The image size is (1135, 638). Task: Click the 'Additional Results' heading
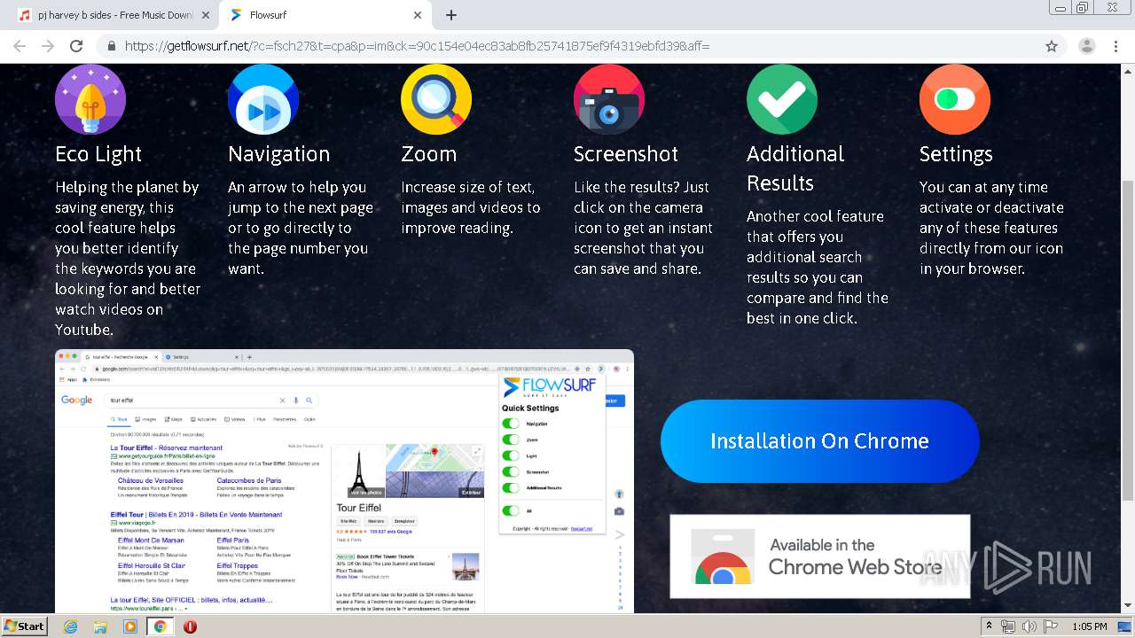[795, 168]
